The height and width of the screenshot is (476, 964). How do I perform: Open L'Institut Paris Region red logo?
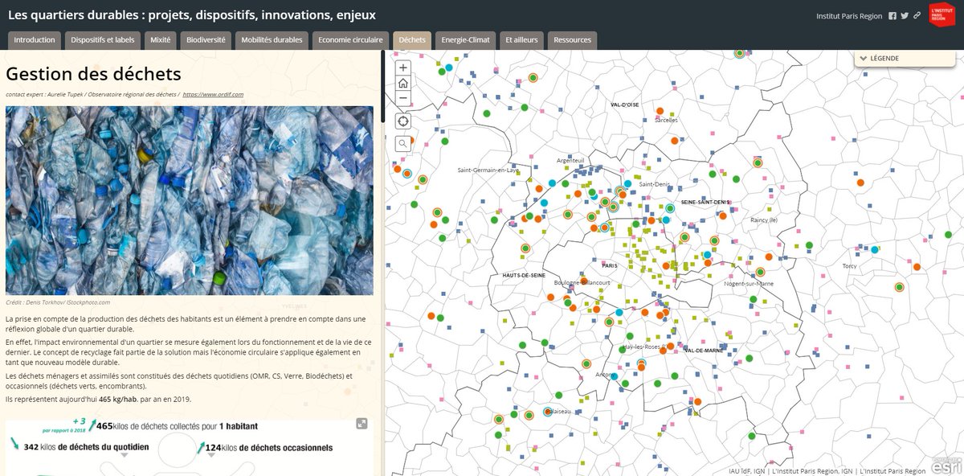[x=942, y=14]
